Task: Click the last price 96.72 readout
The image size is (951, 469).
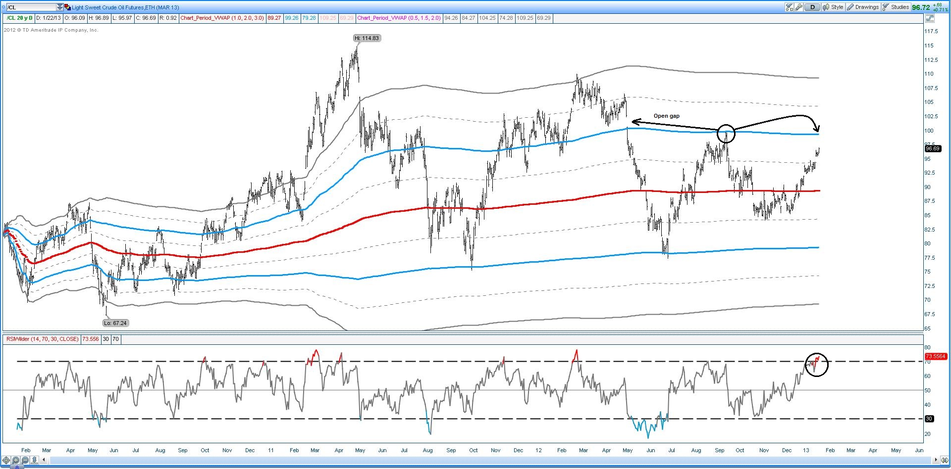Action: pos(921,7)
